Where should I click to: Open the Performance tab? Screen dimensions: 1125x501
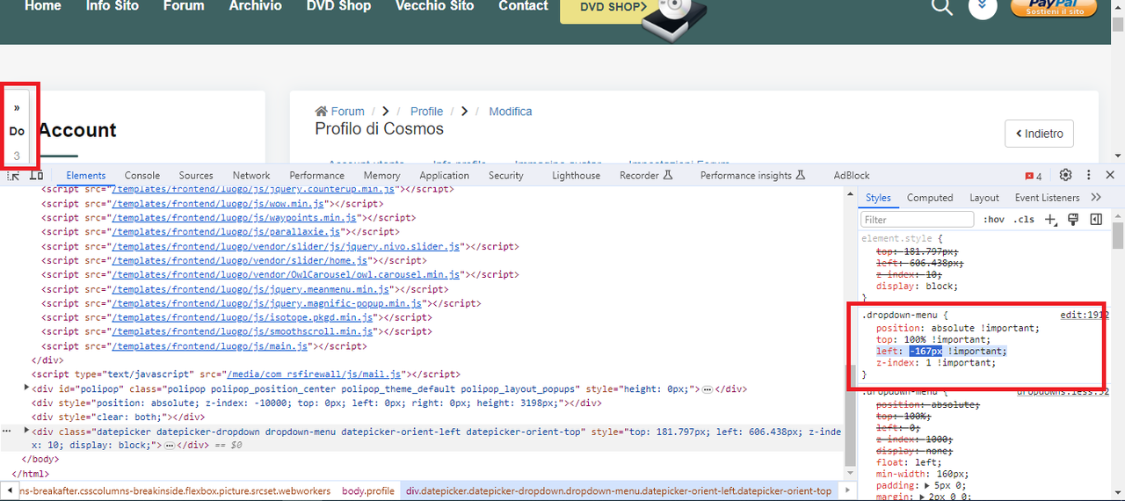(317, 176)
